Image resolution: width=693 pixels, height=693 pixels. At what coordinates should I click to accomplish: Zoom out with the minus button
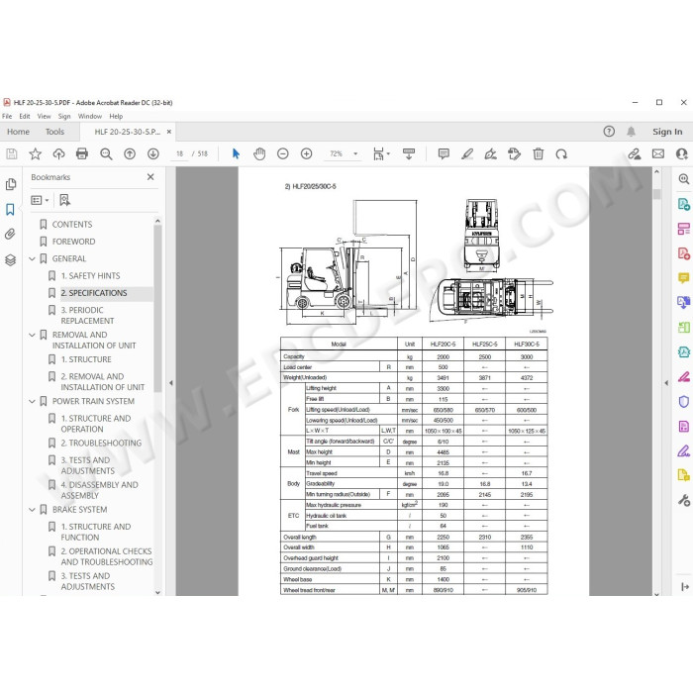pyautogui.click(x=283, y=153)
